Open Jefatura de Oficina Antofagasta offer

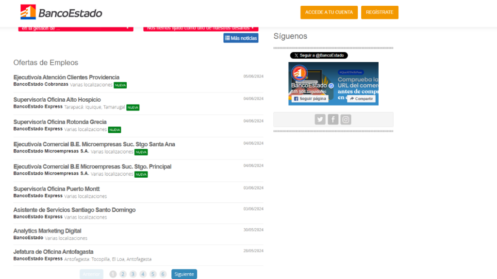coord(53,252)
